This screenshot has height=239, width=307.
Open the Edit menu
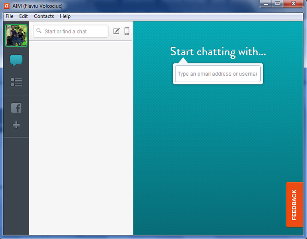pos(24,16)
